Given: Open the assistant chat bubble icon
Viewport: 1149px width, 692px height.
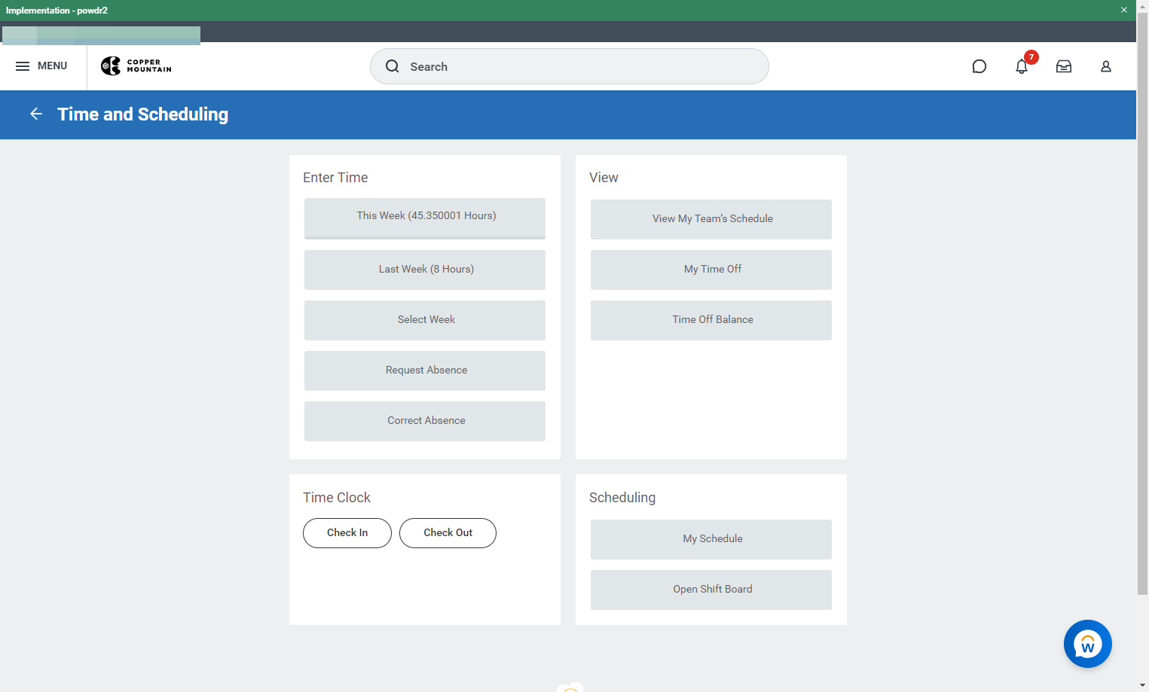Looking at the screenshot, I should (979, 66).
